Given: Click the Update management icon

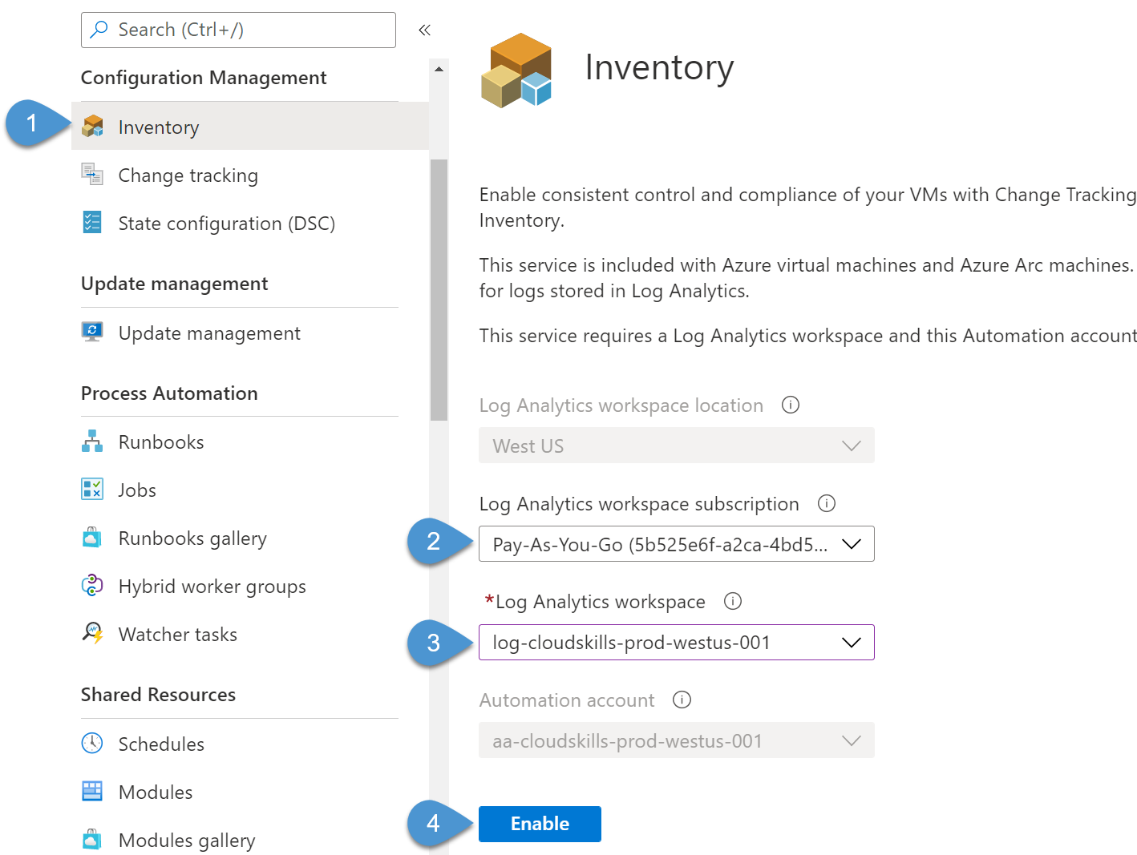Looking at the screenshot, I should [x=91, y=332].
